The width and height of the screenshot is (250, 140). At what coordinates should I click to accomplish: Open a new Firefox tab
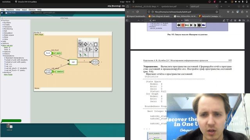(x=221, y=6)
